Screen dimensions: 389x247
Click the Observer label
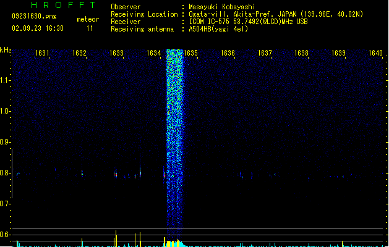point(126,7)
